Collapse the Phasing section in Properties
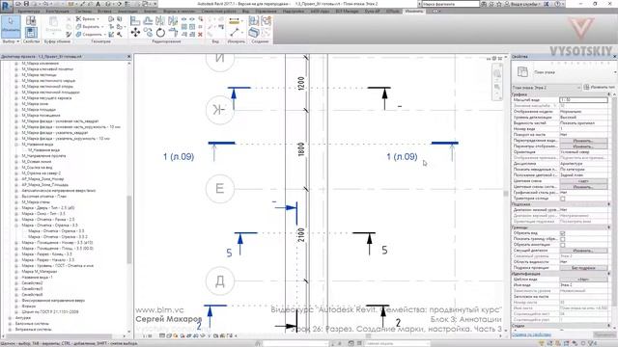Screen dimensions: 618x347 [x=609, y=326]
